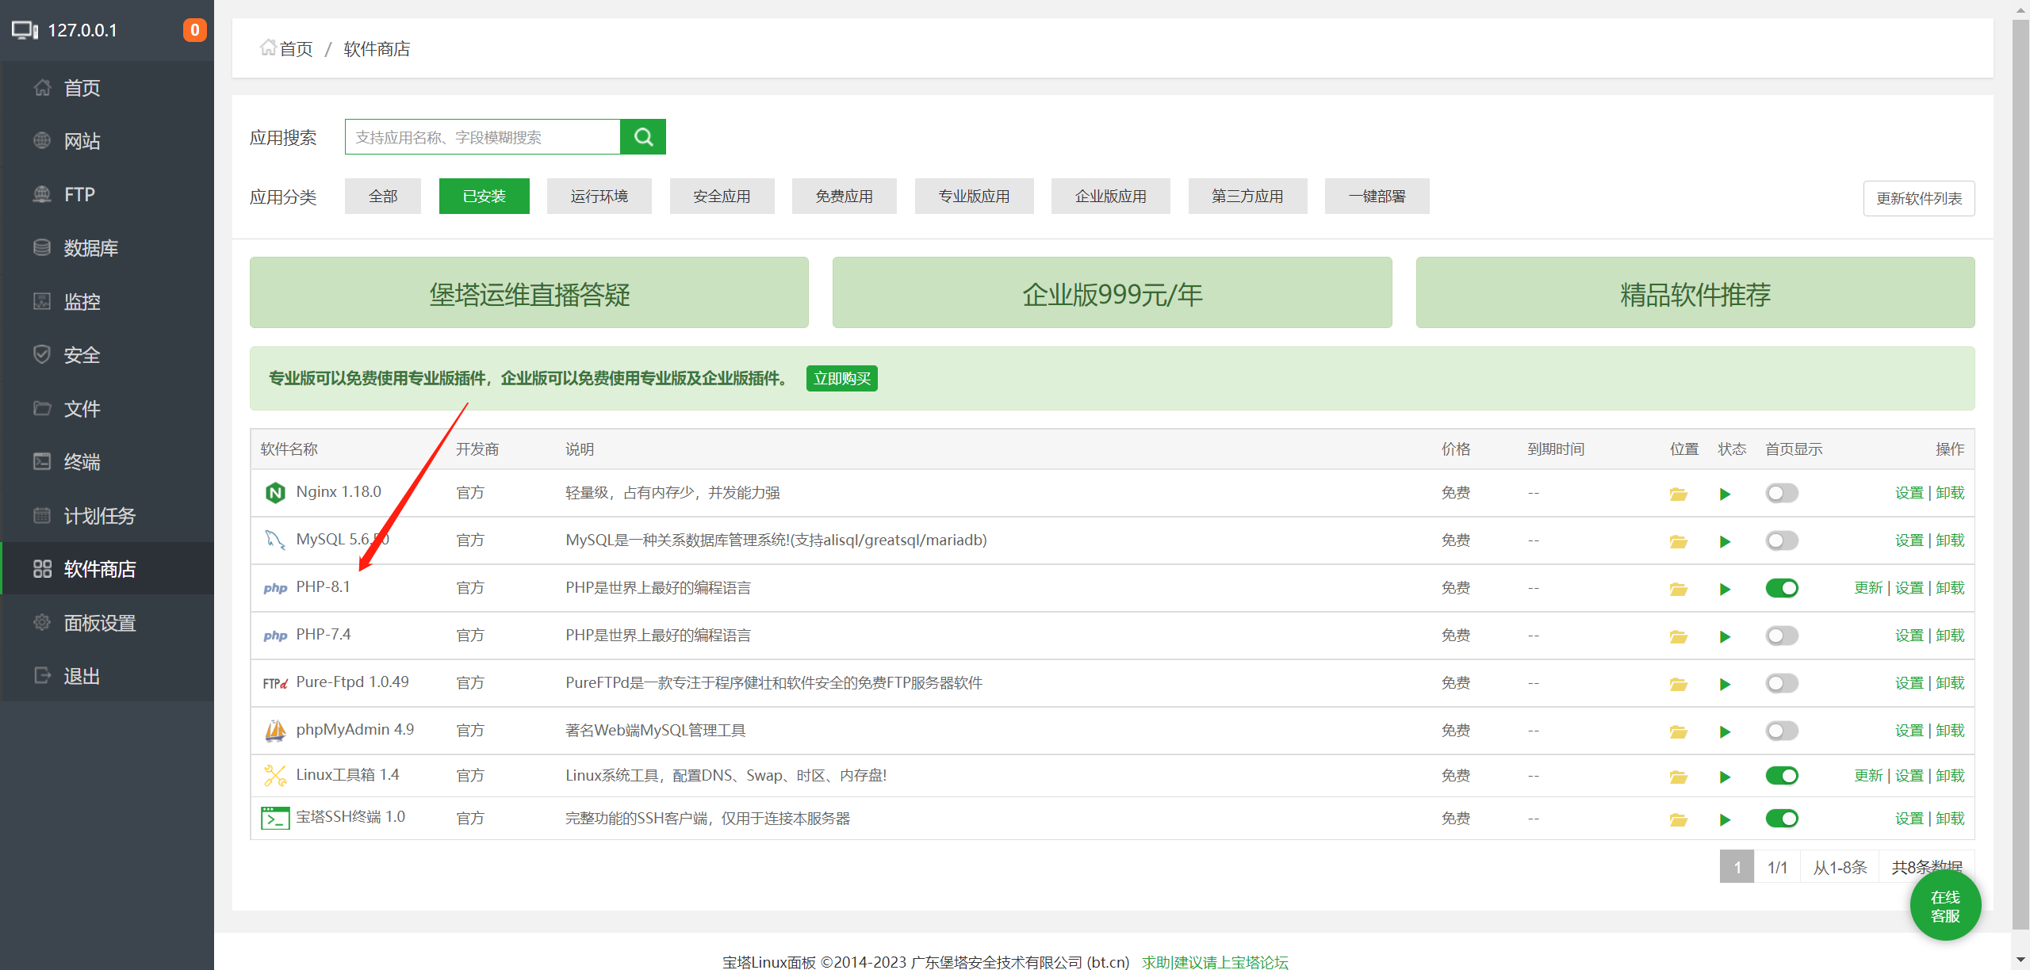Viewport: 2030px width, 970px height.
Task: Click the running status arrow for phpMyAdmin
Action: click(1725, 731)
